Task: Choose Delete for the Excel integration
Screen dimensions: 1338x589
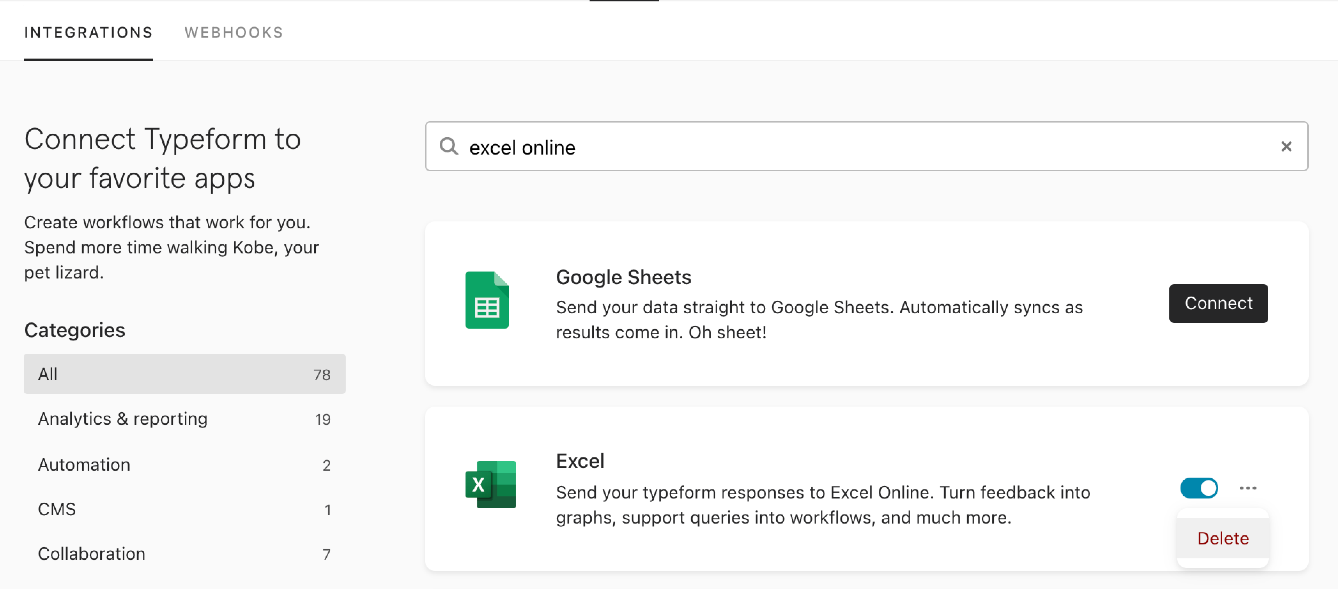Action: pyautogui.click(x=1223, y=539)
